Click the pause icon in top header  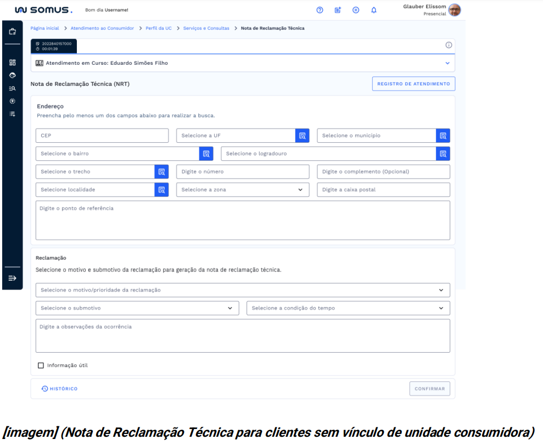pos(356,10)
